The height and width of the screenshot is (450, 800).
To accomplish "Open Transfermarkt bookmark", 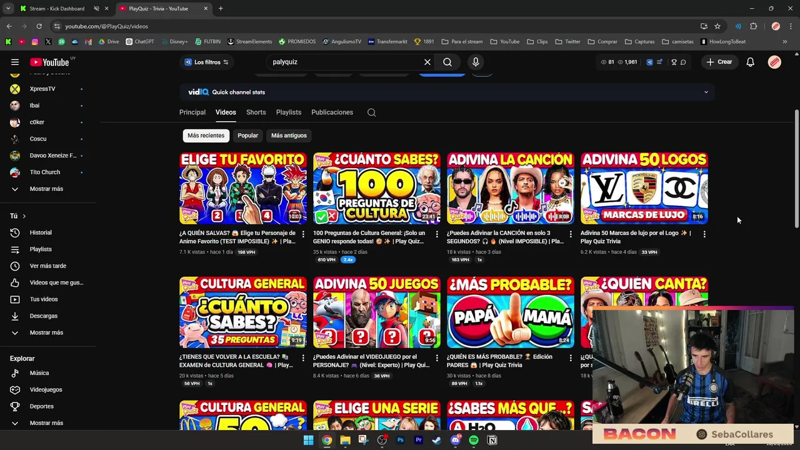I will pyautogui.click(x=387, y=42).
